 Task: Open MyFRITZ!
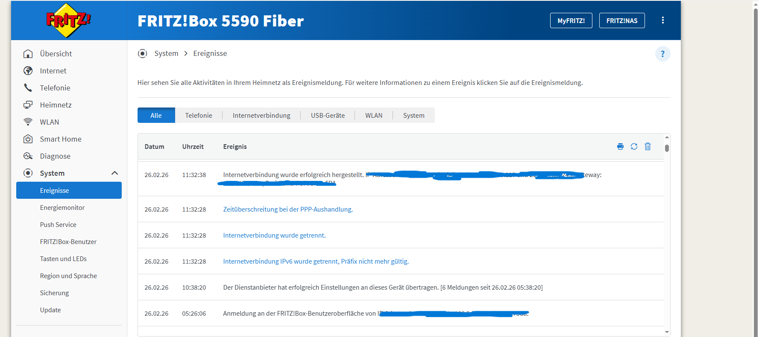tap(571, 20)
